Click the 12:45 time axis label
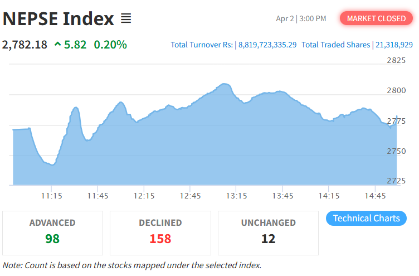 pyautogui.click(x=191, y=196)
